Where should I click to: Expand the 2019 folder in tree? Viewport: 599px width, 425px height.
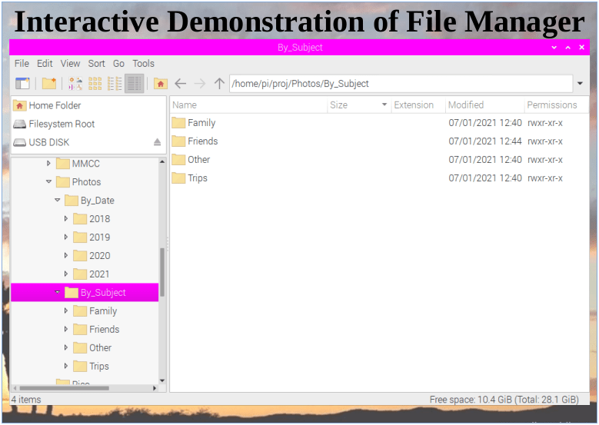click(66, 237)
